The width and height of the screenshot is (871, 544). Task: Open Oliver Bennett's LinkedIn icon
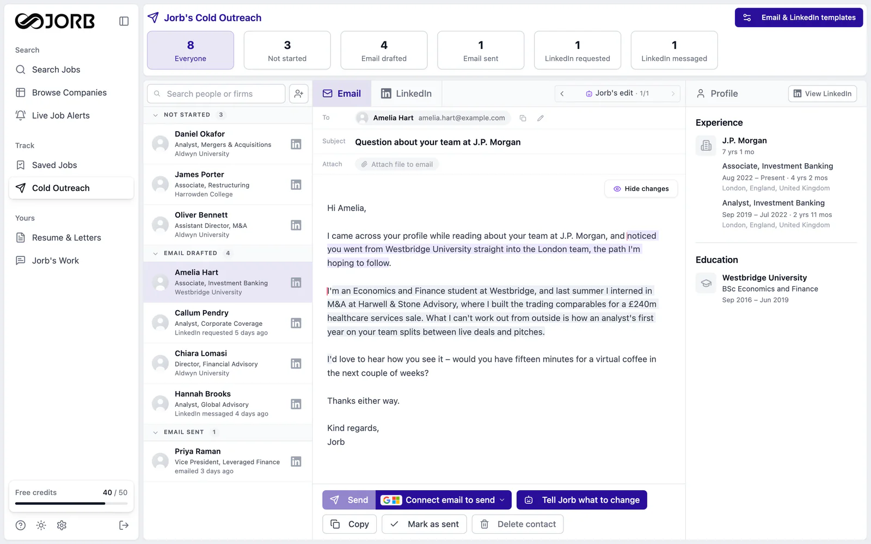[296, 225]
